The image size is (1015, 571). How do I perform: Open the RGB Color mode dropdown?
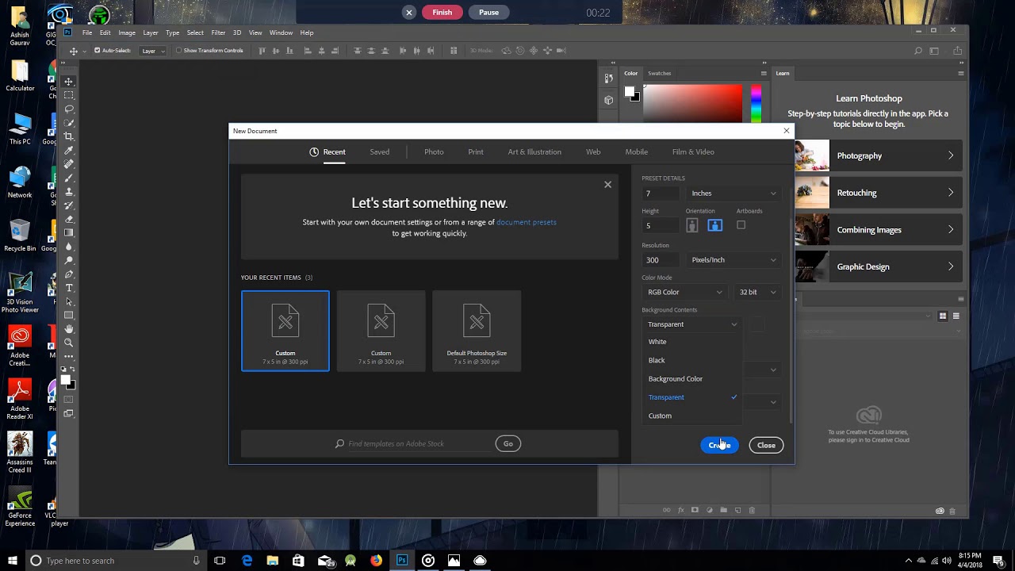(684, 292)
